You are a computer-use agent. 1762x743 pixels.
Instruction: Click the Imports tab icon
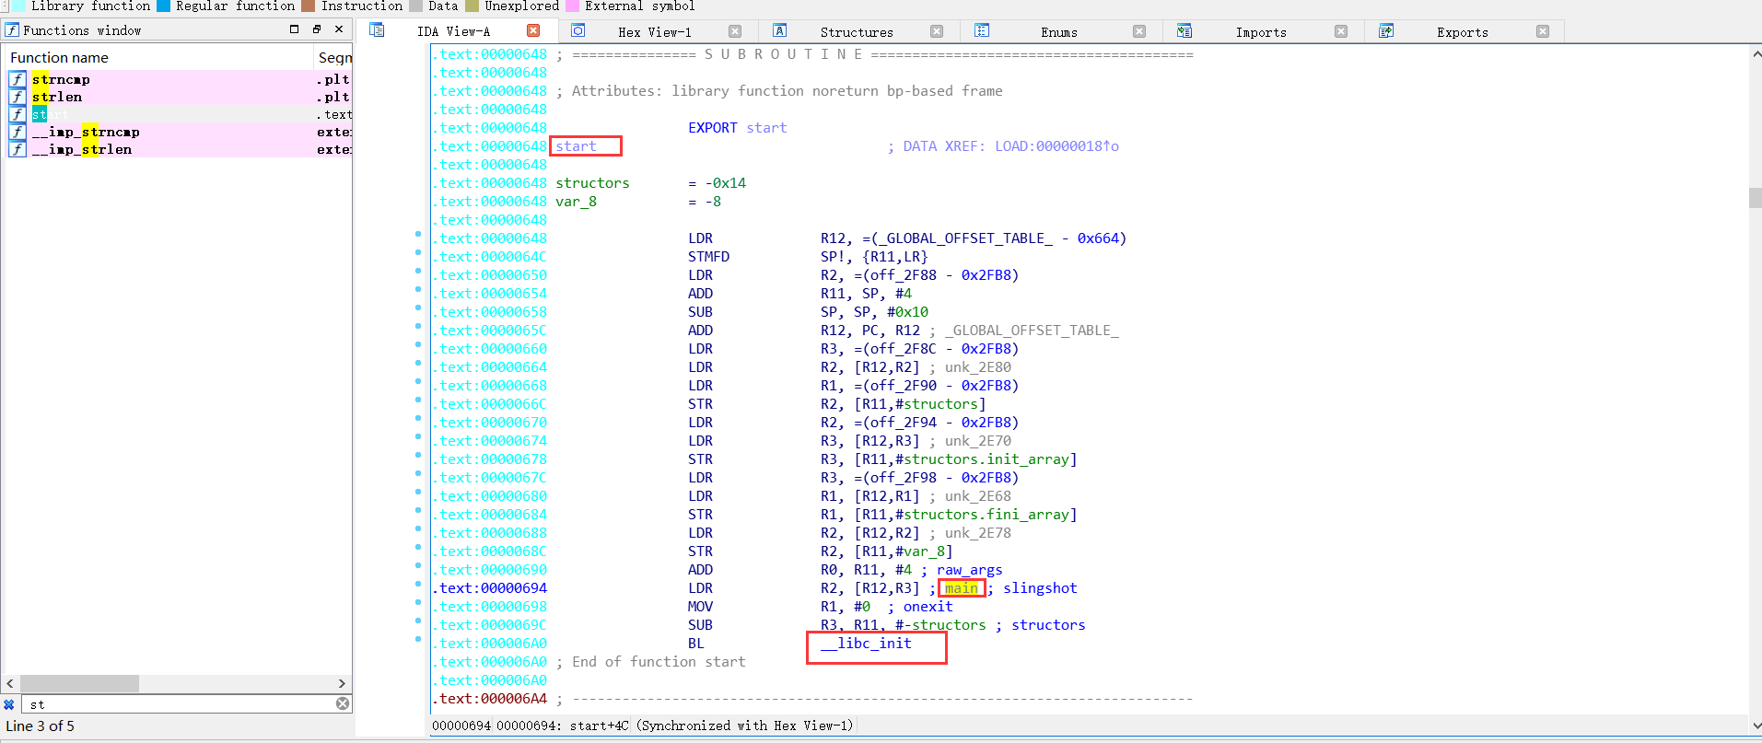[1184, 30]
